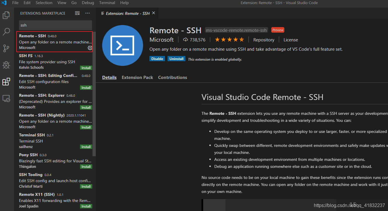
Task: Open the License link
Action: tap(291, 40)
